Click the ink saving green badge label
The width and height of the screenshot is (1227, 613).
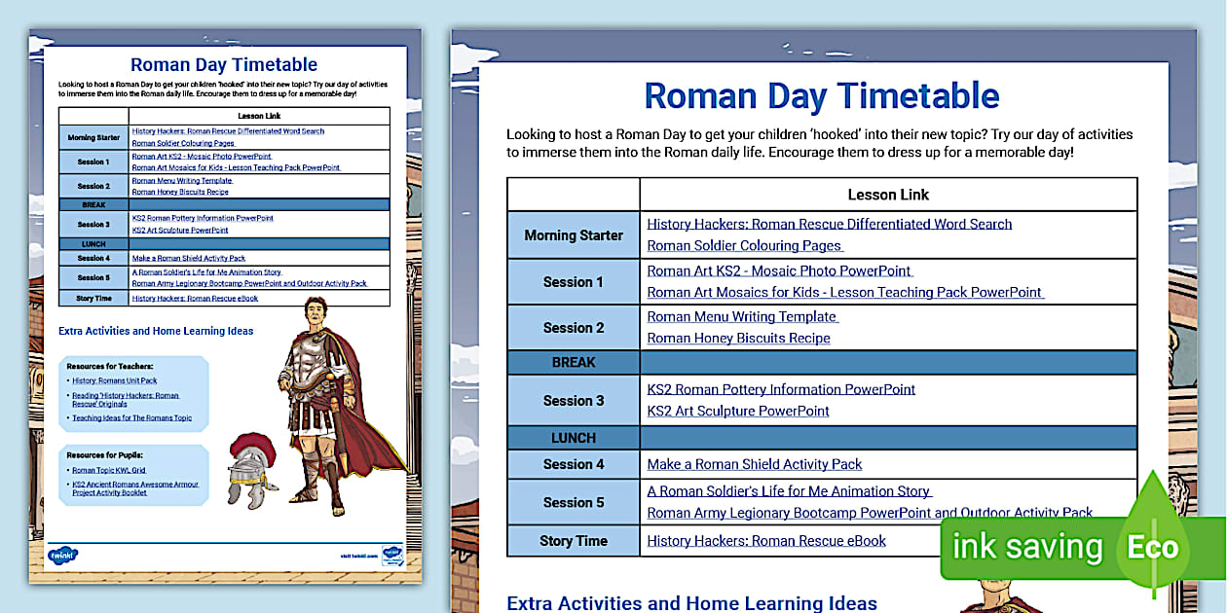coord(1027,547)
